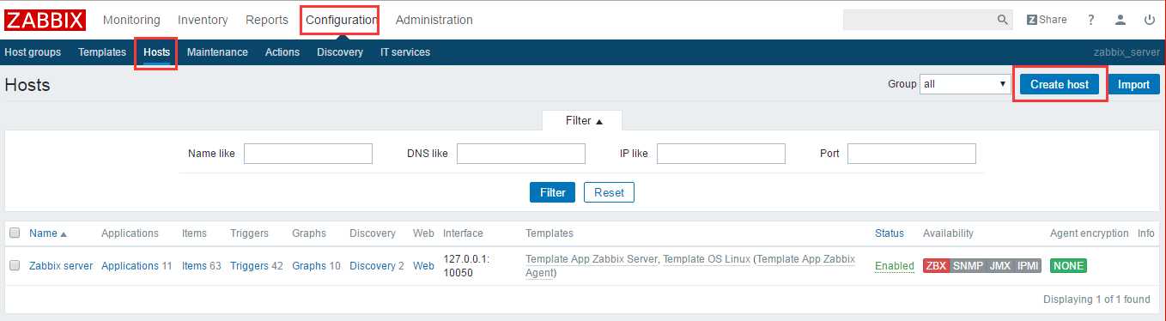Open Discovery link in Zabbix server row
Image resolution: width=1166 pixels, height=321 pixels.
pyautogui.click(x=373, y=266)
